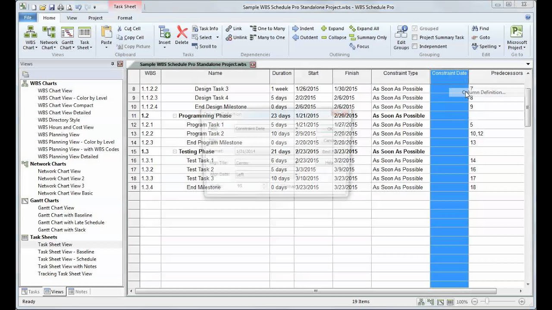Choose One to Many dependency command
The width and height of the screenshot is (552, 310).
[267, 28]
